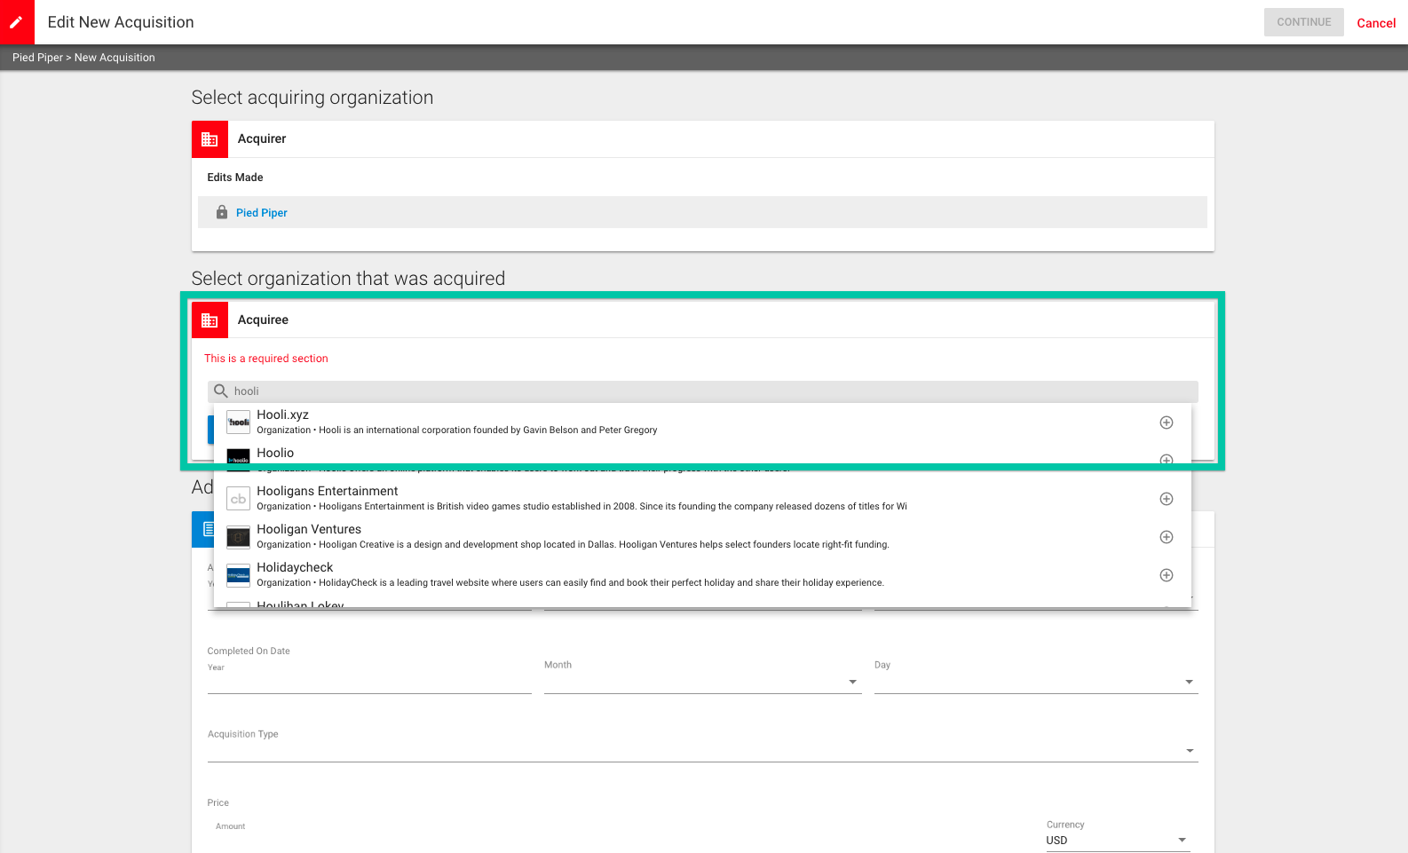The width and height of the screenshot is (1408, 853).
Task: Click New Acquisition in the breadcrumb
Action: [x=115, y=58]
